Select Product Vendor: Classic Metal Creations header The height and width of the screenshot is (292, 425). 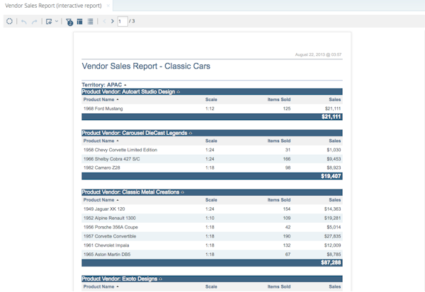pos(212,192)
